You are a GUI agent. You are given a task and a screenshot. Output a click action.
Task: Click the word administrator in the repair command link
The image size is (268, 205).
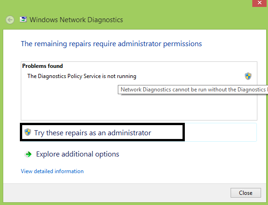pyautogui.click(x=129, y=133)
